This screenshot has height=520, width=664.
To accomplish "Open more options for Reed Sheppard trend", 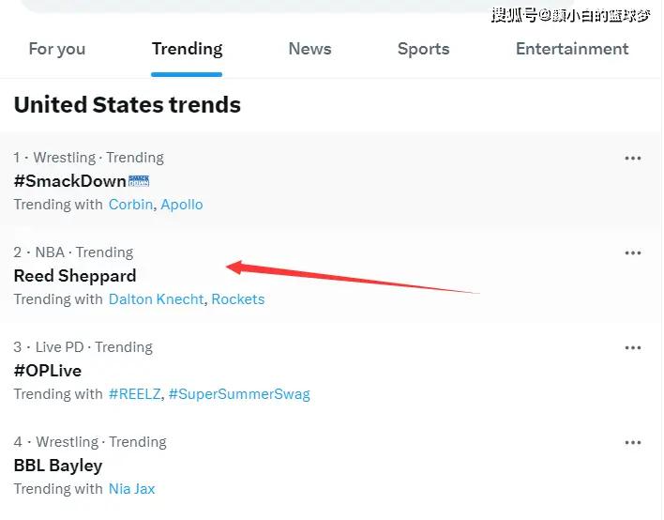I will point(633,253).
